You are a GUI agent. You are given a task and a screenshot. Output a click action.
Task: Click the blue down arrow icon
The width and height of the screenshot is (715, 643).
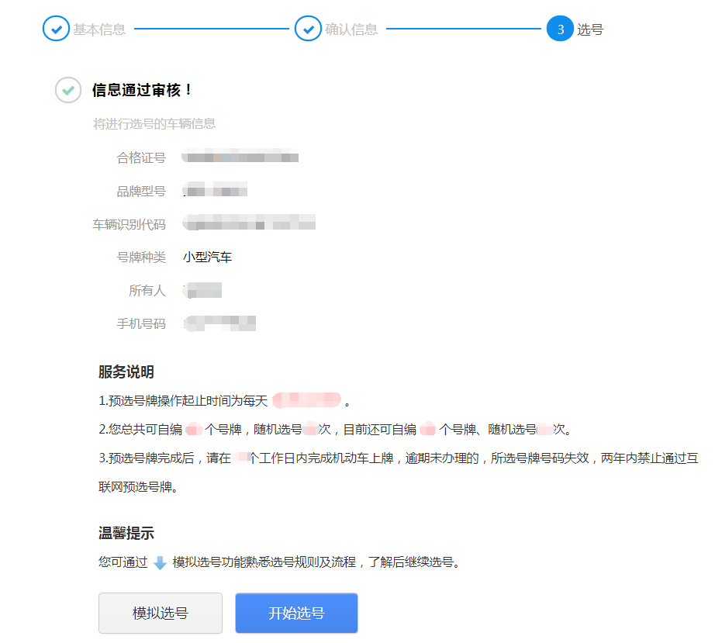tap(160, 563)
